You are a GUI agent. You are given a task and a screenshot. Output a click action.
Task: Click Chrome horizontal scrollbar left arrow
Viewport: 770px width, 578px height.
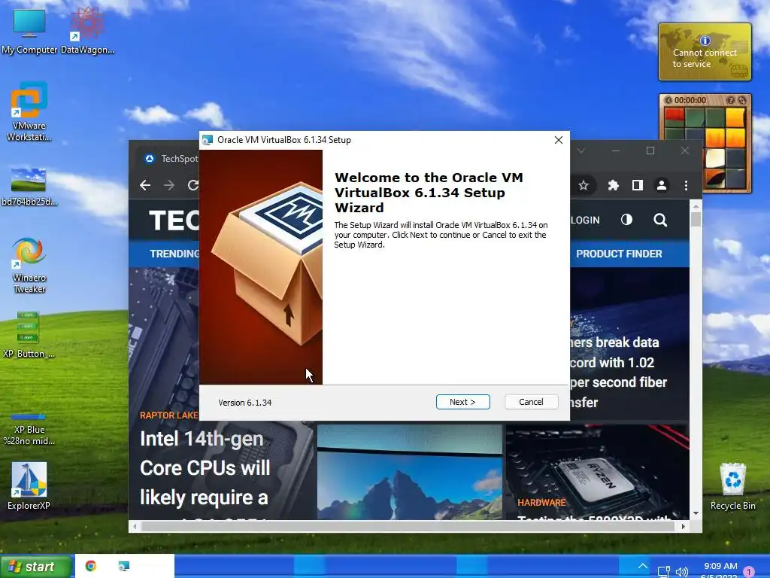(135, 526)
